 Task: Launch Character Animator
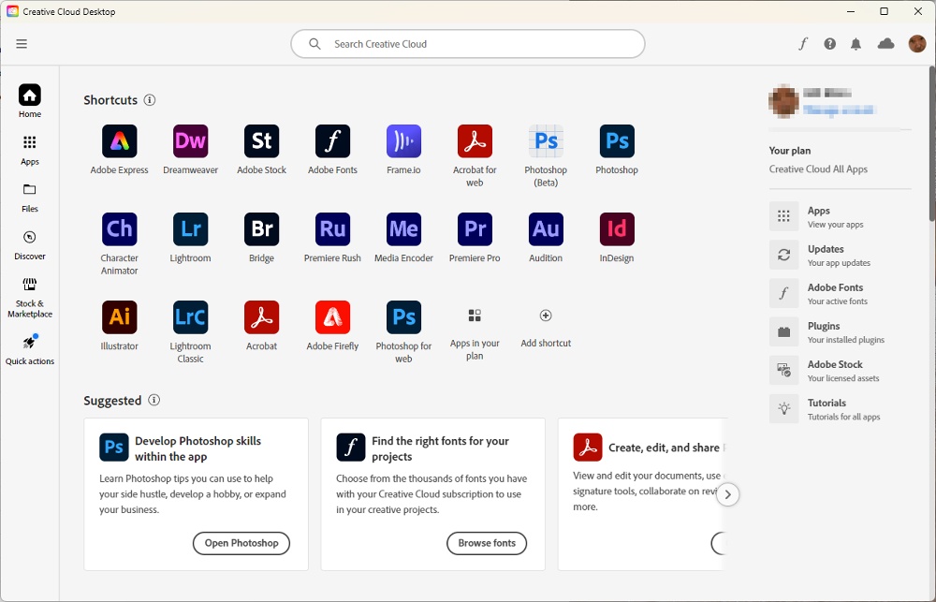click(120, 229)
